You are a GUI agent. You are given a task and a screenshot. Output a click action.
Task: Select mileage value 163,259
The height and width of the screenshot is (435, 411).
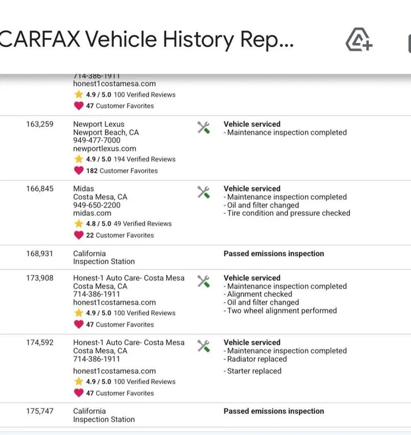[x=40, y=124]
